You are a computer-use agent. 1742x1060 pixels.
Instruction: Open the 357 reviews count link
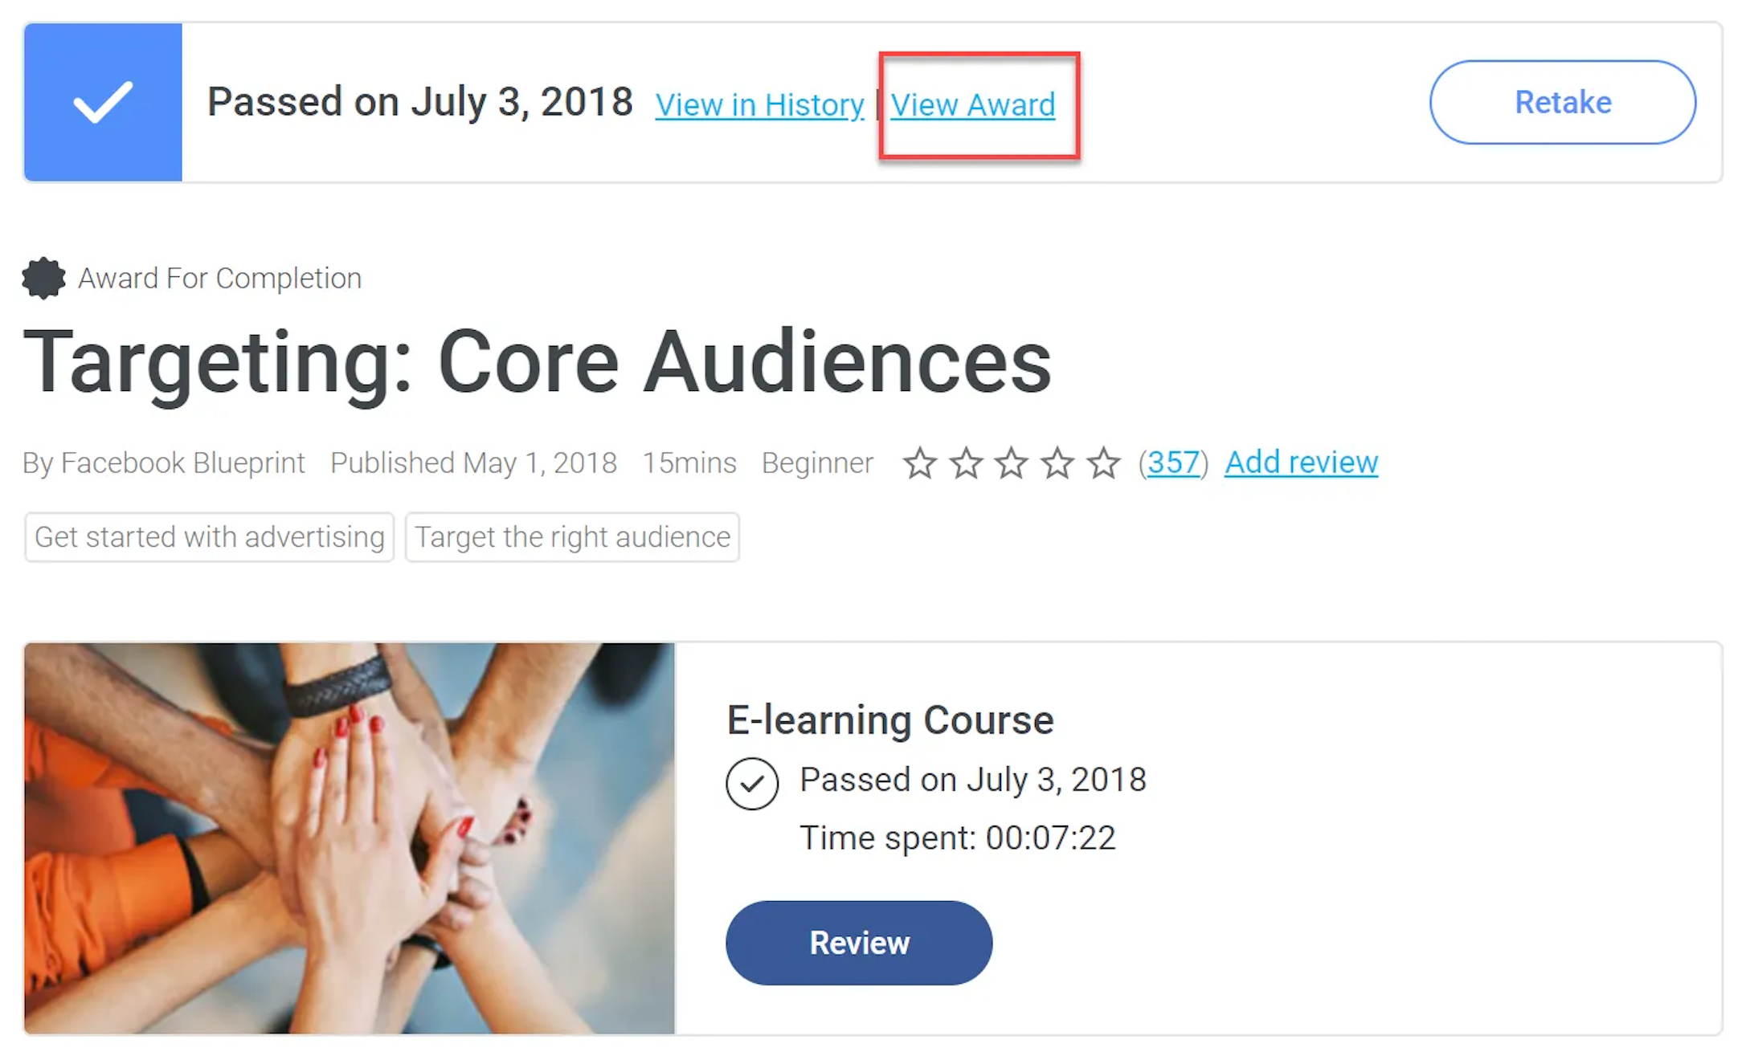tap(1174, 462)
